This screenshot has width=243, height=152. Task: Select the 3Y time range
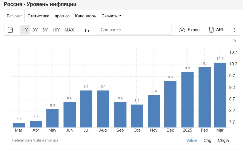[x=35, y=30]
